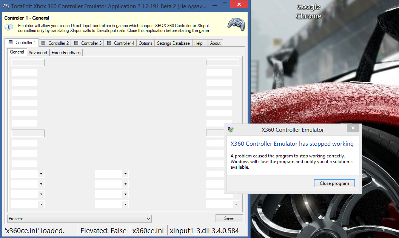Click the controller icon in title bar
399x238 pixels.
tap(6, 6)
